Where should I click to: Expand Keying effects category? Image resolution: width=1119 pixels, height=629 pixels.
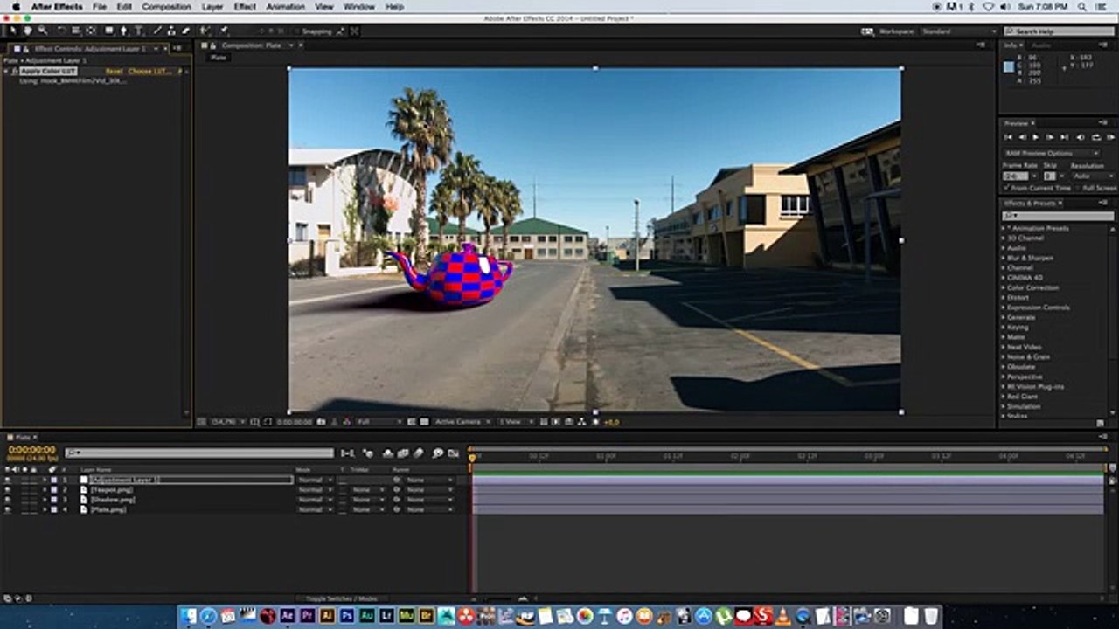point(1003,327)
